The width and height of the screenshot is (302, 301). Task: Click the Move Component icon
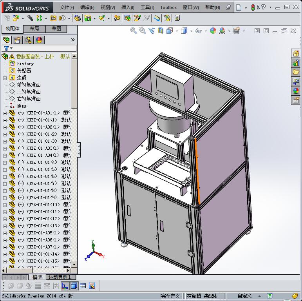click(62, 18)
